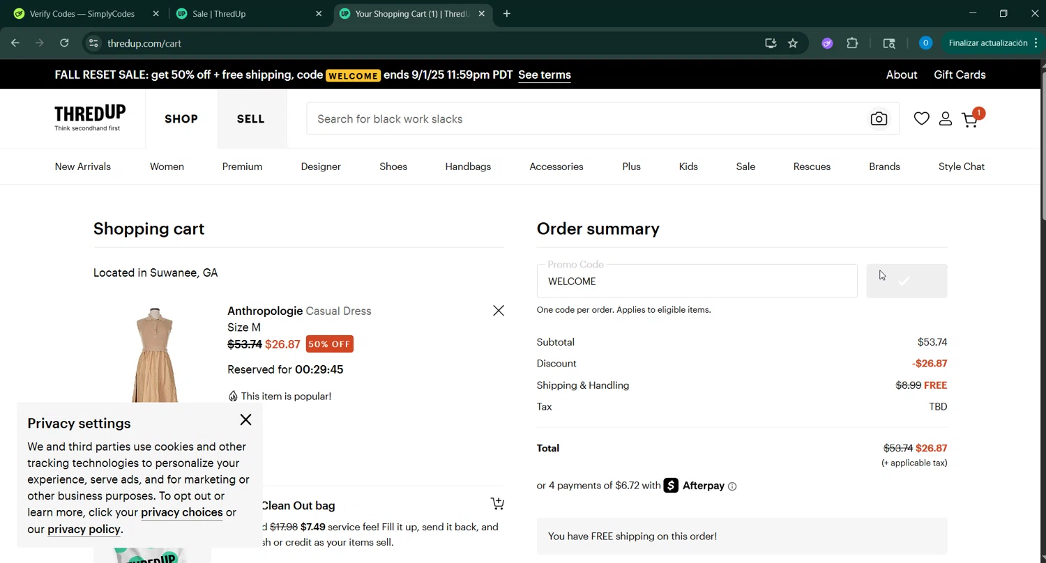Image resolution: width=1046 pixels, height=563 pixels.
Task: Click the See terms link
Action: click(x=545, y=75)
